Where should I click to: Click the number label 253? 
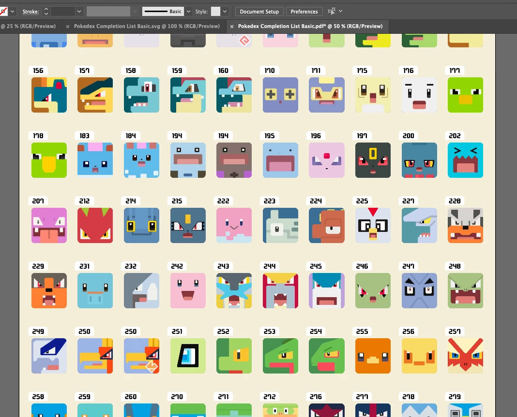[x=269, y=331]
